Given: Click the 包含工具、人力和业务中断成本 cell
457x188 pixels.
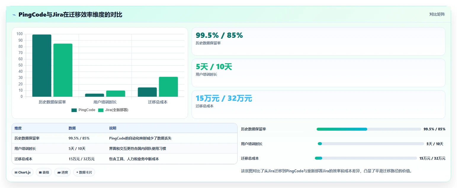Looking at the screenshot, I should [134, 159].
